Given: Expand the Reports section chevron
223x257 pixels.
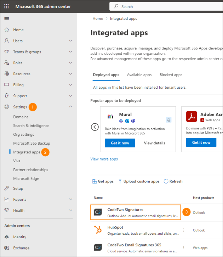Looking at the screenshot, I should 70,199.
